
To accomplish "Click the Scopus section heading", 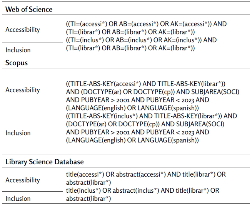I will 17,63.
